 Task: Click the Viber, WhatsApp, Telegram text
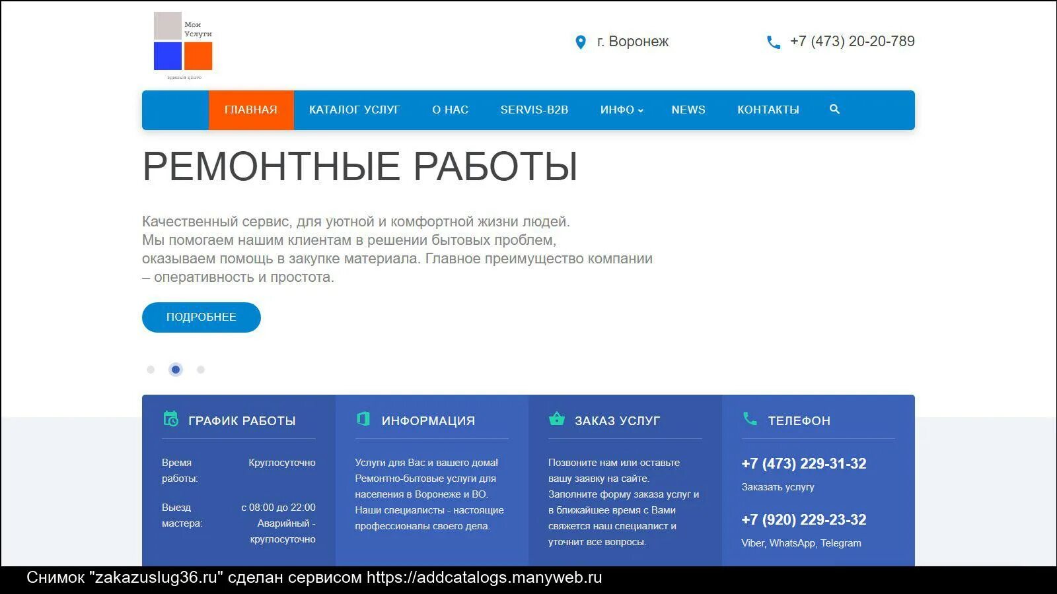(x=801, y=543)
